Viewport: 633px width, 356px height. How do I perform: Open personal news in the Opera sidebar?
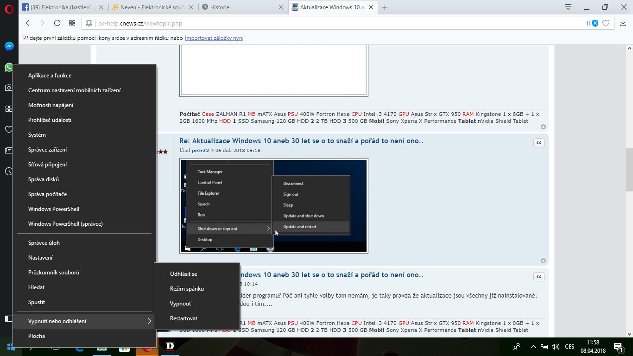(9, 151)
